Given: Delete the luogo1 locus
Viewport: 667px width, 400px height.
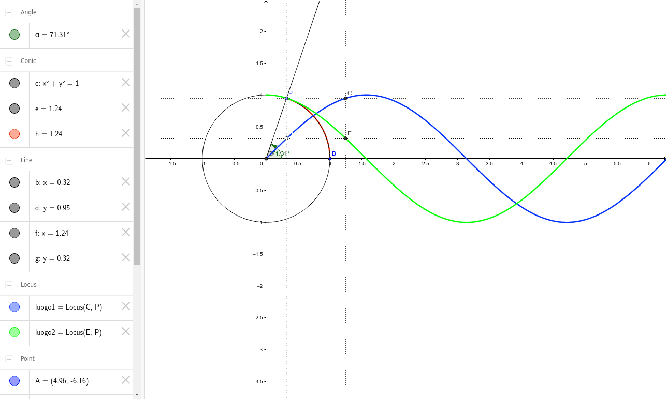Looking at the screenshot, I should (125, 306).
